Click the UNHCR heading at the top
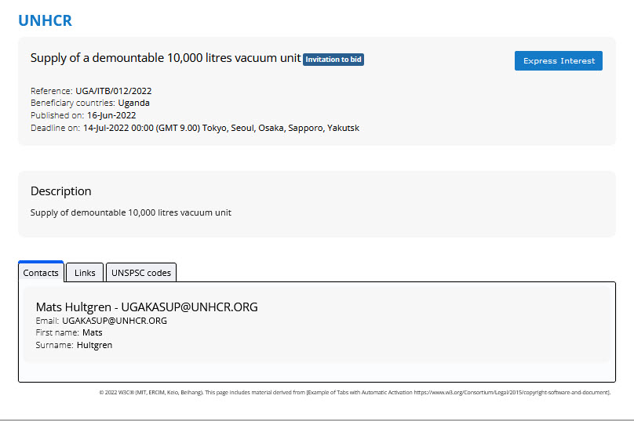Viewport: 634px width, 421px height. click(x=45, y=21)
